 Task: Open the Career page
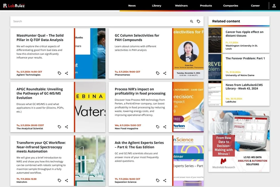[255, 6]
